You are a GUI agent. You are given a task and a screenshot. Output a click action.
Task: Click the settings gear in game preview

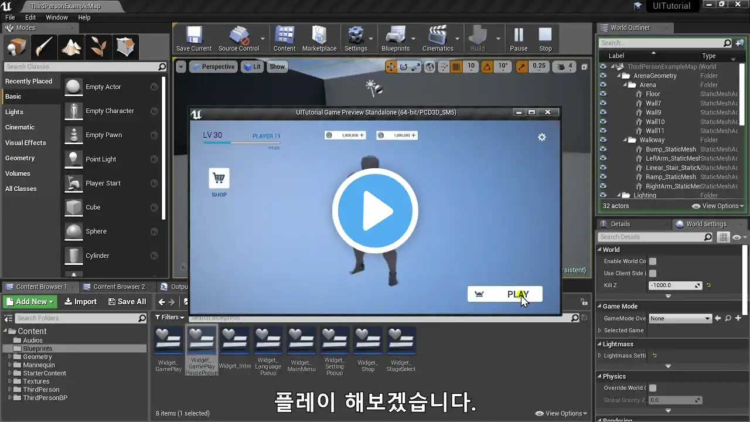[542, 137]
